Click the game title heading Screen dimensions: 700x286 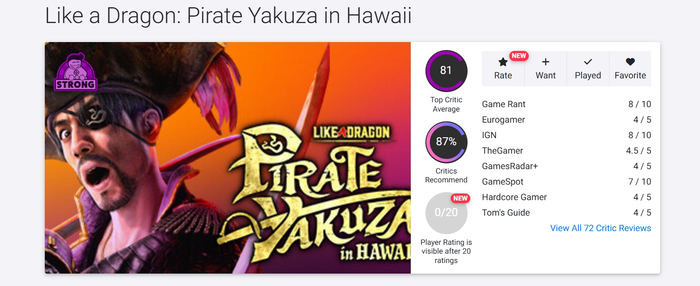point(228,16)
